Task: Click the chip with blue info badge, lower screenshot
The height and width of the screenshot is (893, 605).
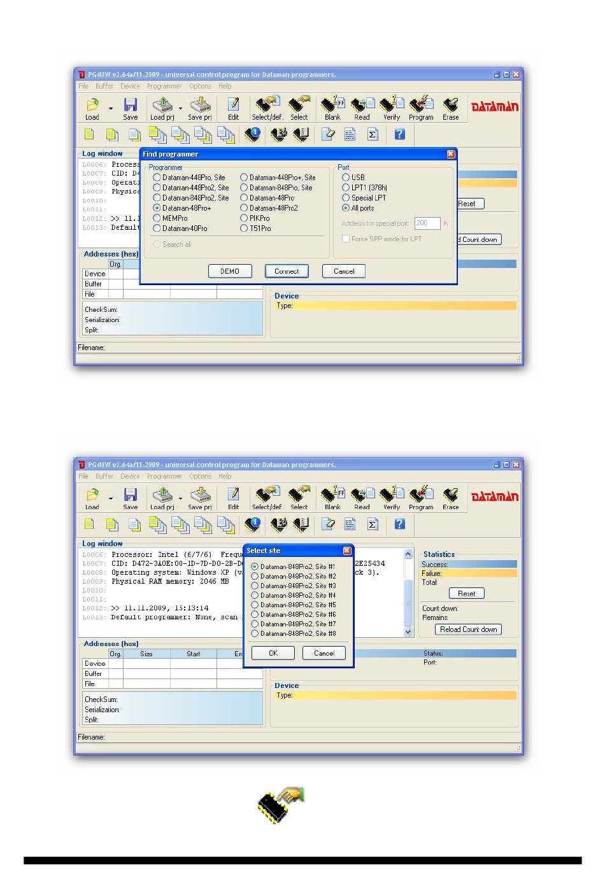Action: tap(253, 524)
